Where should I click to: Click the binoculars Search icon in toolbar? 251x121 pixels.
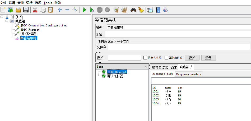133,10
